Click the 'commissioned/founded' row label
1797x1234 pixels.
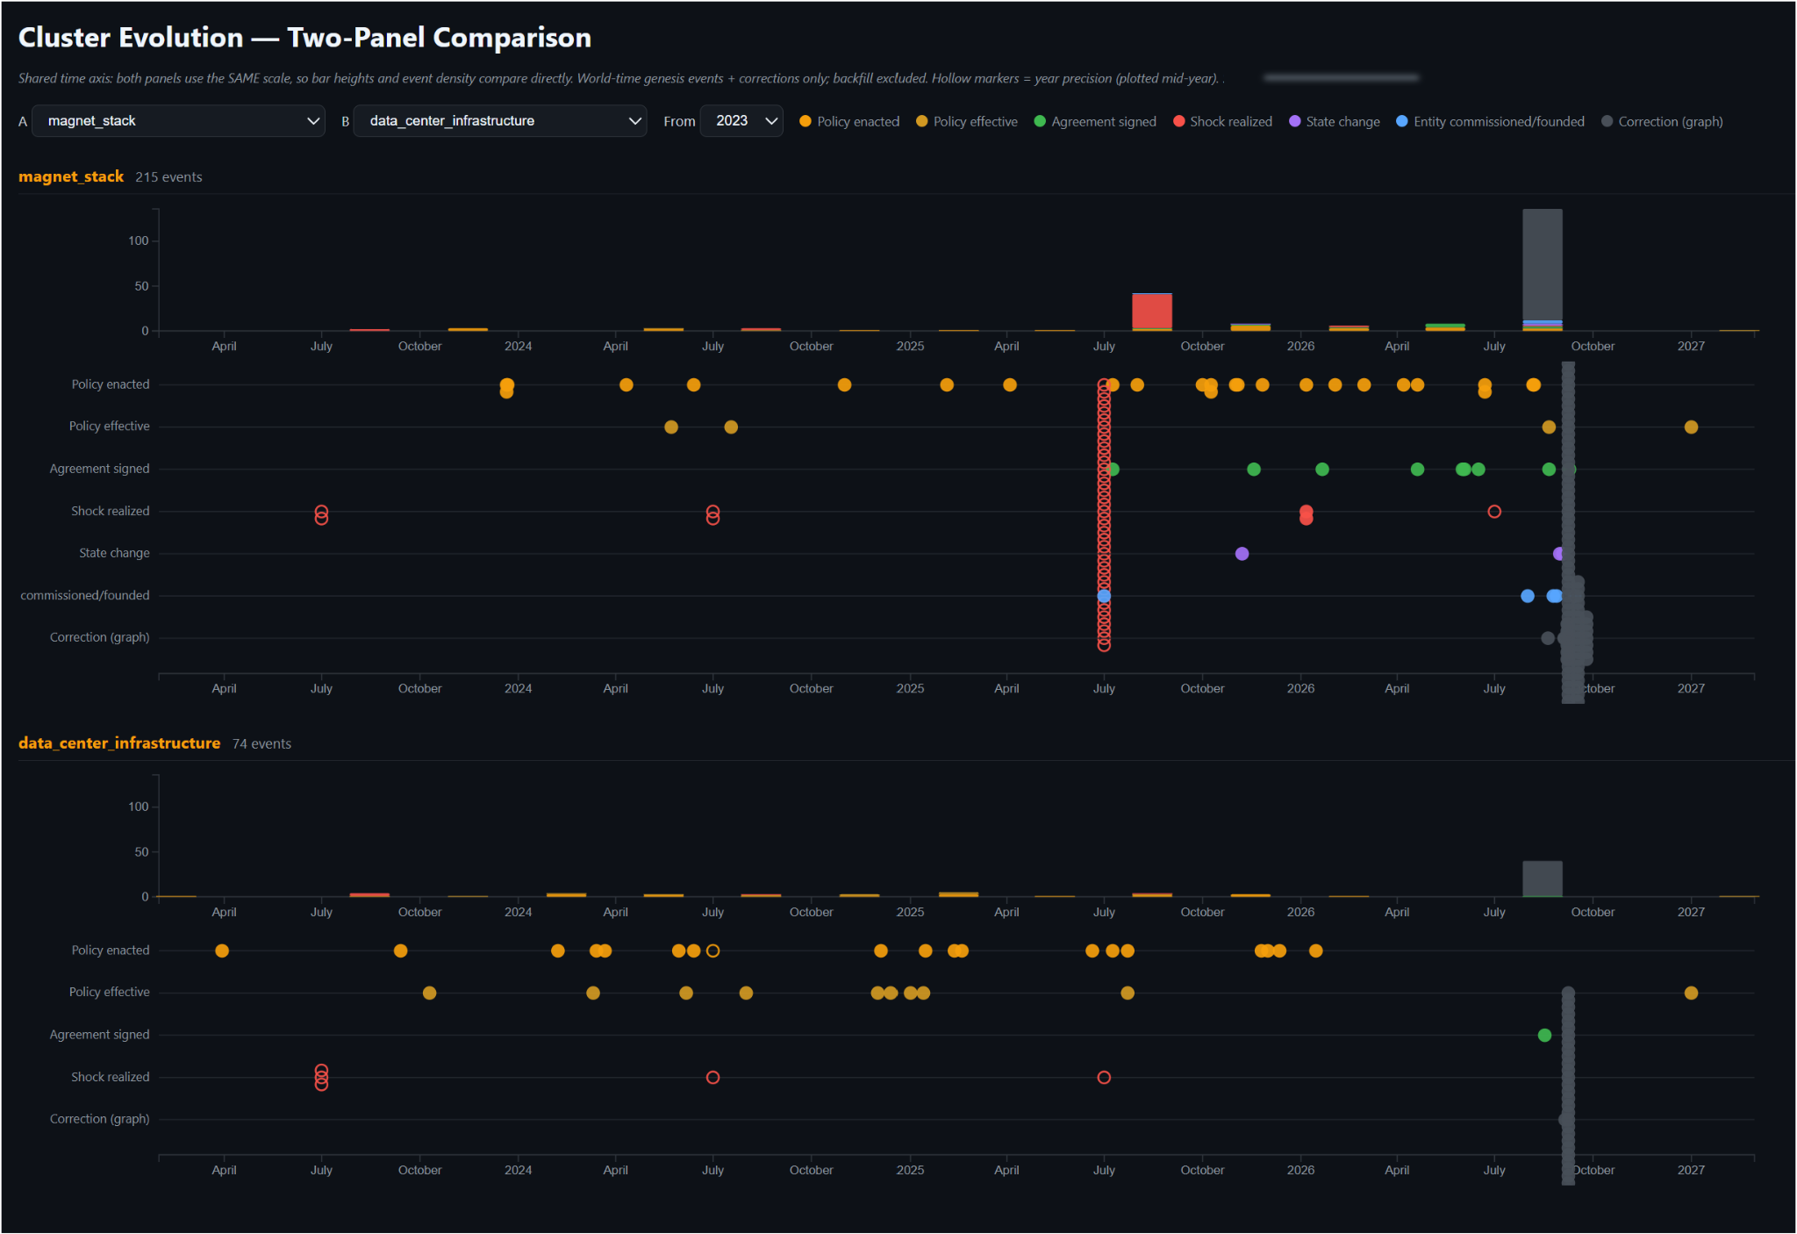[85, 595]
